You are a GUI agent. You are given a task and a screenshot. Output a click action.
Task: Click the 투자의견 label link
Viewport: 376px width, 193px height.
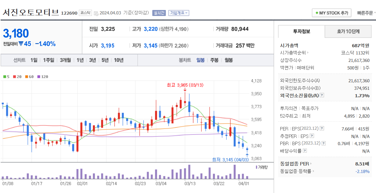click(x=289, y=109)
